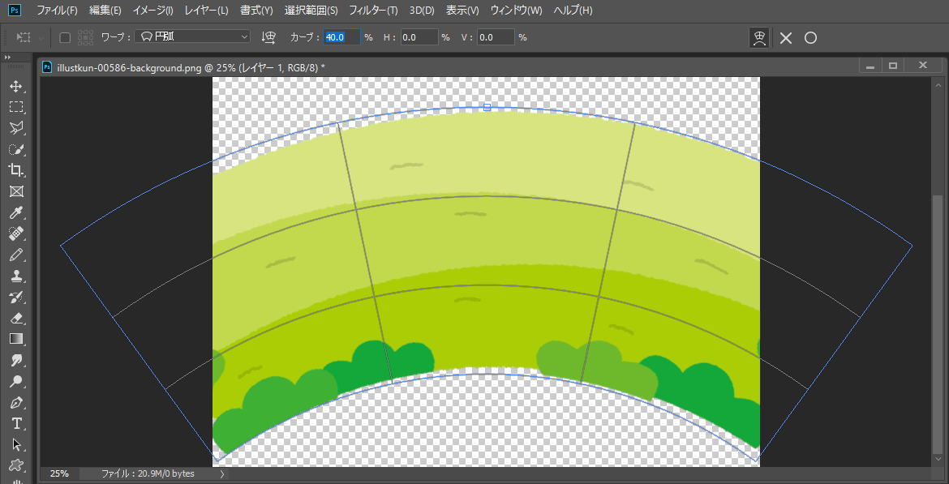The height and width of the screenshot is (484, 949).
Task: Select the Crop tool
Action: (16, 170)
